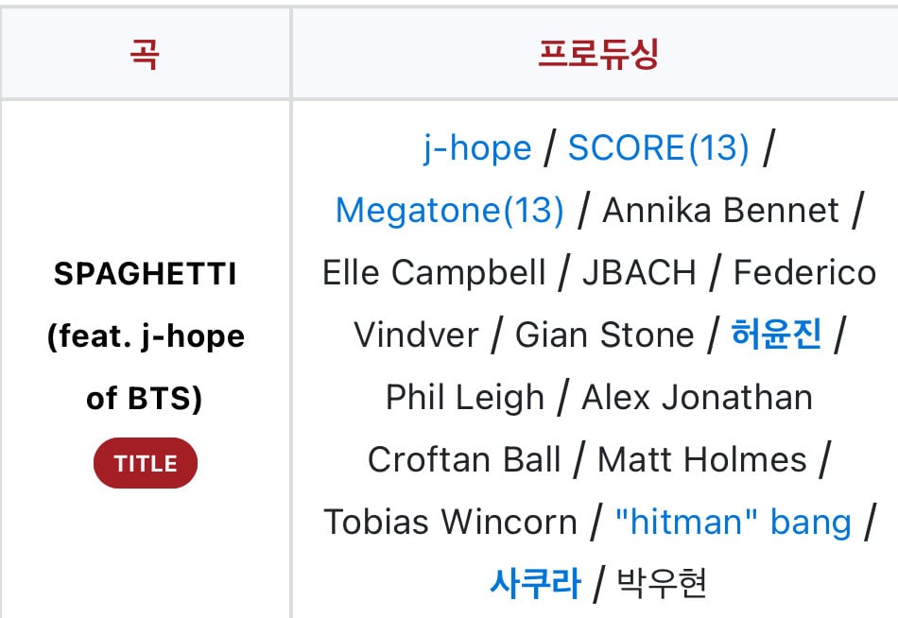The image size is (898, 618).
Task: Click the name Annika Bennet
Action: click(x=720, y=211)
